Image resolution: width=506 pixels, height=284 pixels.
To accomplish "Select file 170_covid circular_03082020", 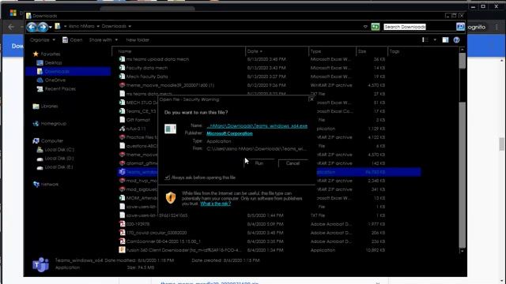I will click(x=157, y=233).
